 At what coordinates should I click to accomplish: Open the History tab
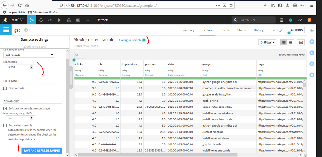258,30
